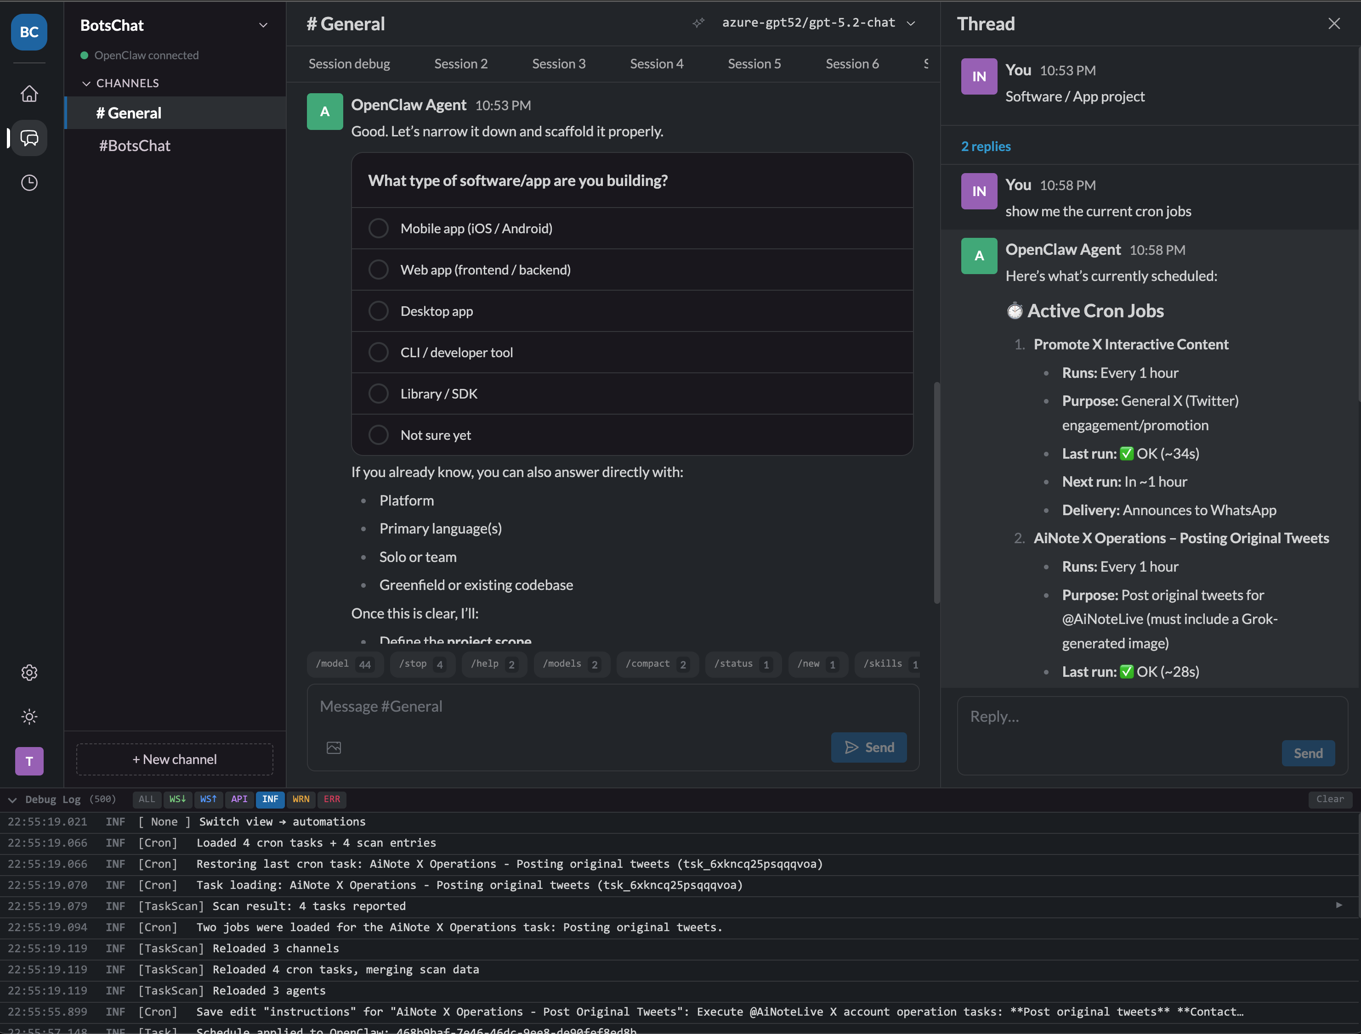Attach an image using the image icon
Screen dimensions: 1361x1034
click(333, 747)
